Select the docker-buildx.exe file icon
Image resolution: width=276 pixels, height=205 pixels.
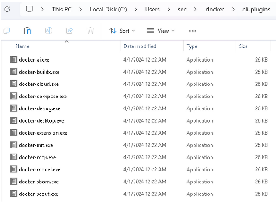click(13, 72)
